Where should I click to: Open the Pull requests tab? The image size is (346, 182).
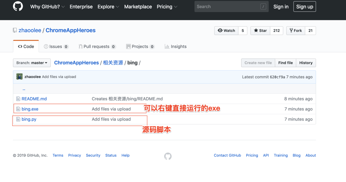[x=97, y=46]
